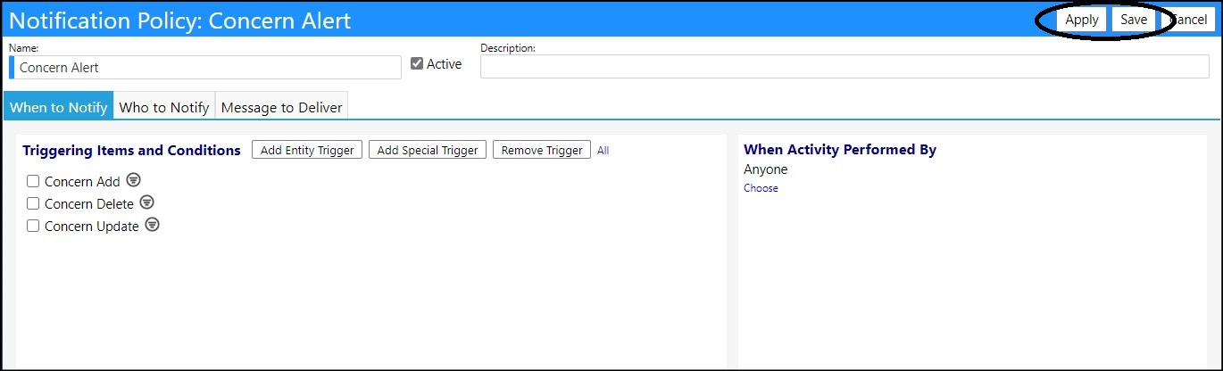Viewport: 1223px width, 371px height.
Task: Click the Choose link under Anyone
Action: pyautogui.click(x=761, y=188)
